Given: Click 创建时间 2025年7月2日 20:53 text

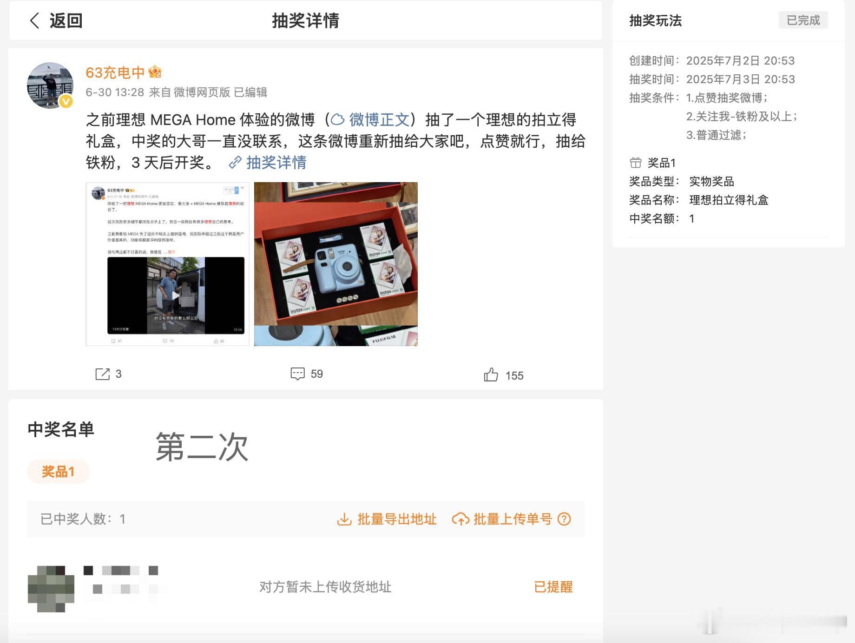Looking at the screenshot, I should [712, 60].
